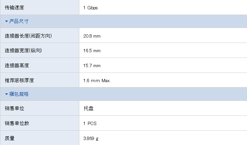Select the 托盘 value
This screenshot has width=247, height=145.
[x=89, y=108]
